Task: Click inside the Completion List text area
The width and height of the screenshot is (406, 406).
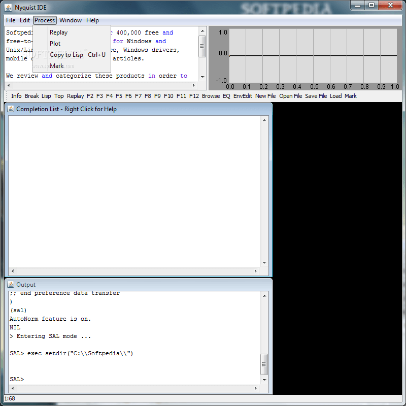Action: (x=134, y=192)
